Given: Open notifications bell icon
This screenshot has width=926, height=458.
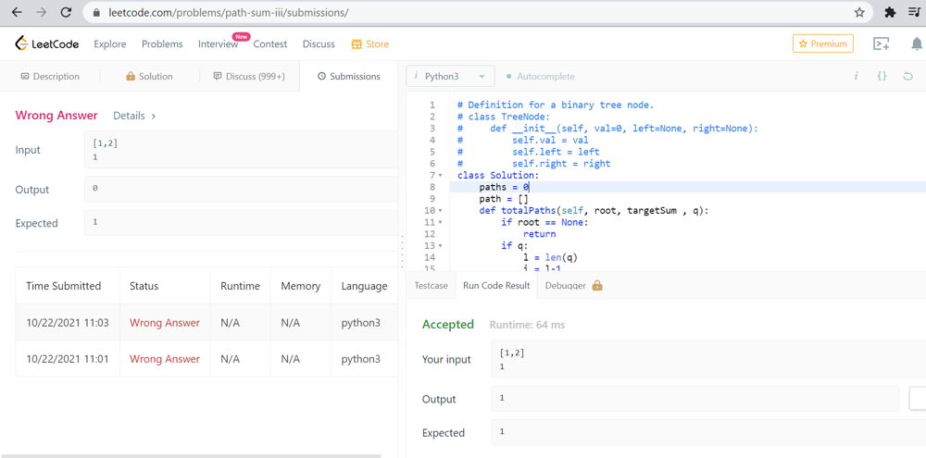Looking at the screenshot, I should (917, 43).
